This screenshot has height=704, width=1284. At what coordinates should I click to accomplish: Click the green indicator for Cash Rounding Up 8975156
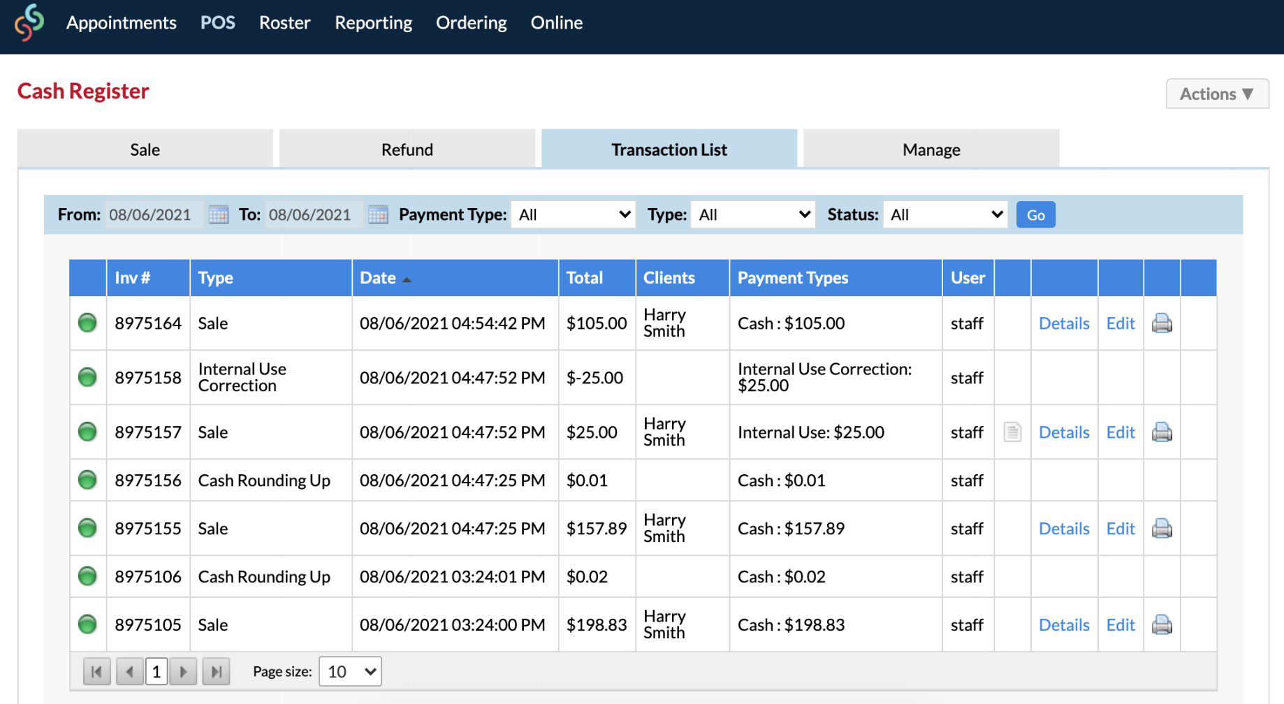tap(87, 481)
